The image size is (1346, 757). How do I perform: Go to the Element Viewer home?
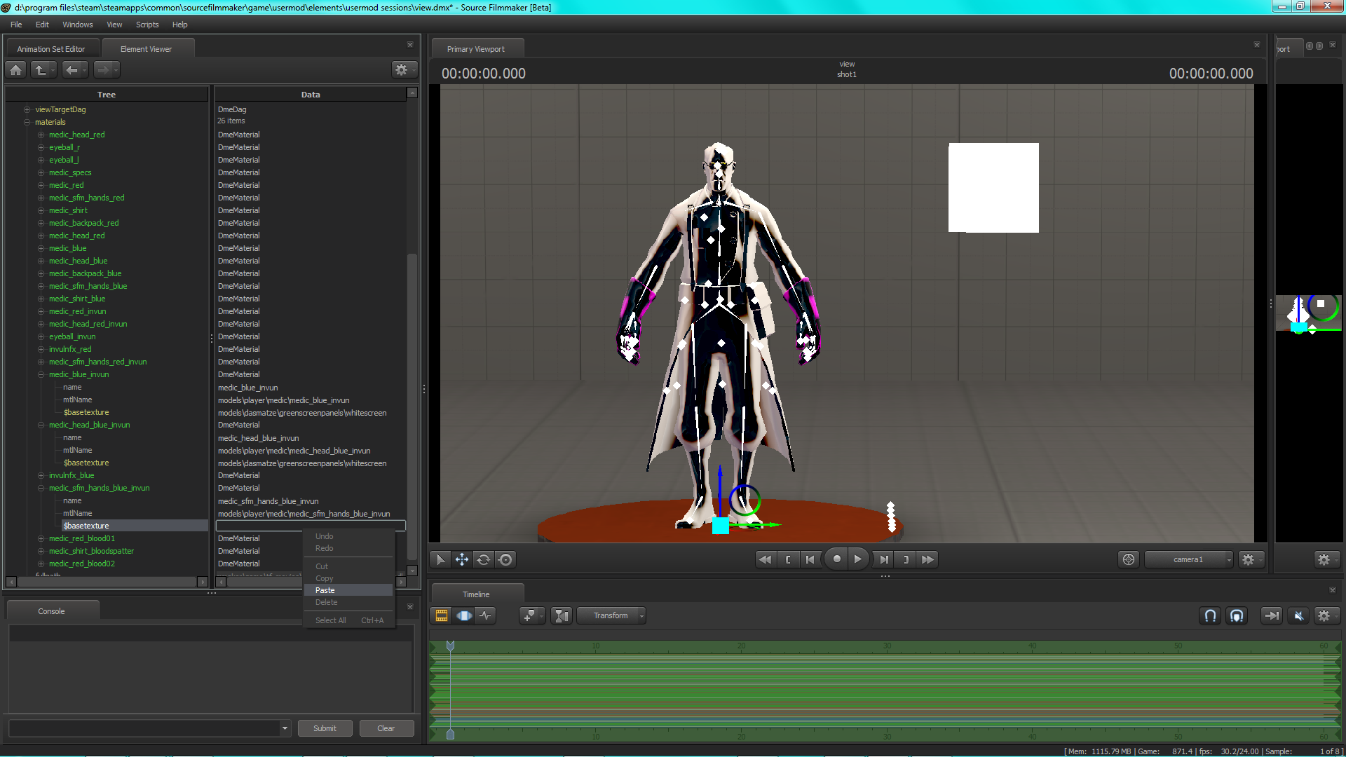tap(17, 69)
